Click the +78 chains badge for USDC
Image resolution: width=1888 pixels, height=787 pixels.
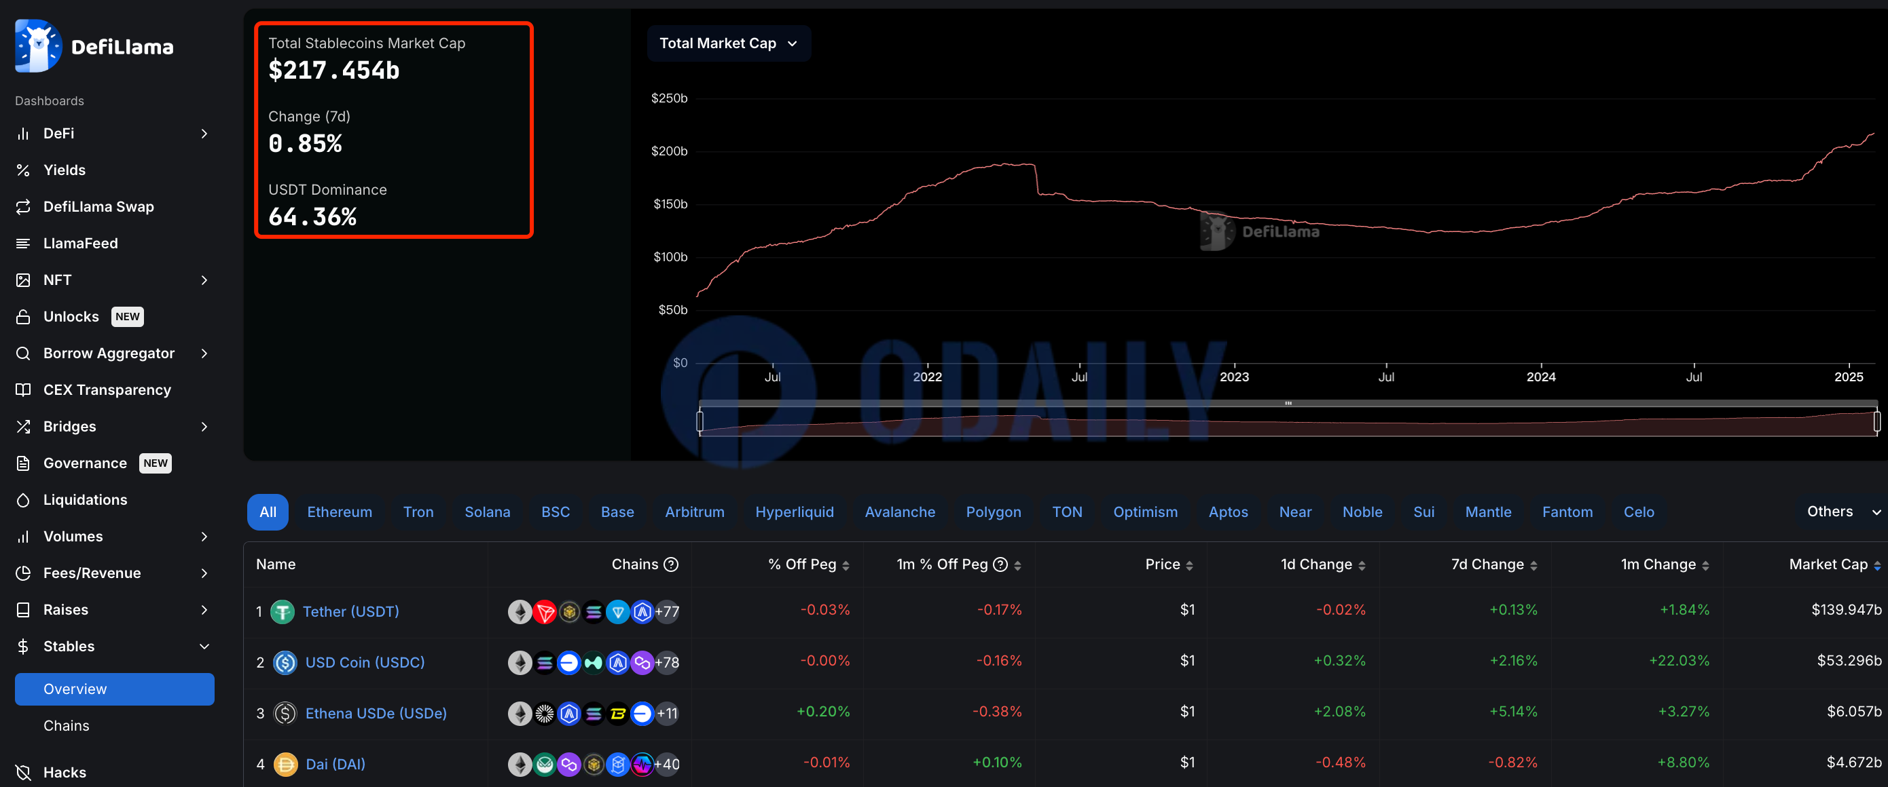(x=667, y=663)
